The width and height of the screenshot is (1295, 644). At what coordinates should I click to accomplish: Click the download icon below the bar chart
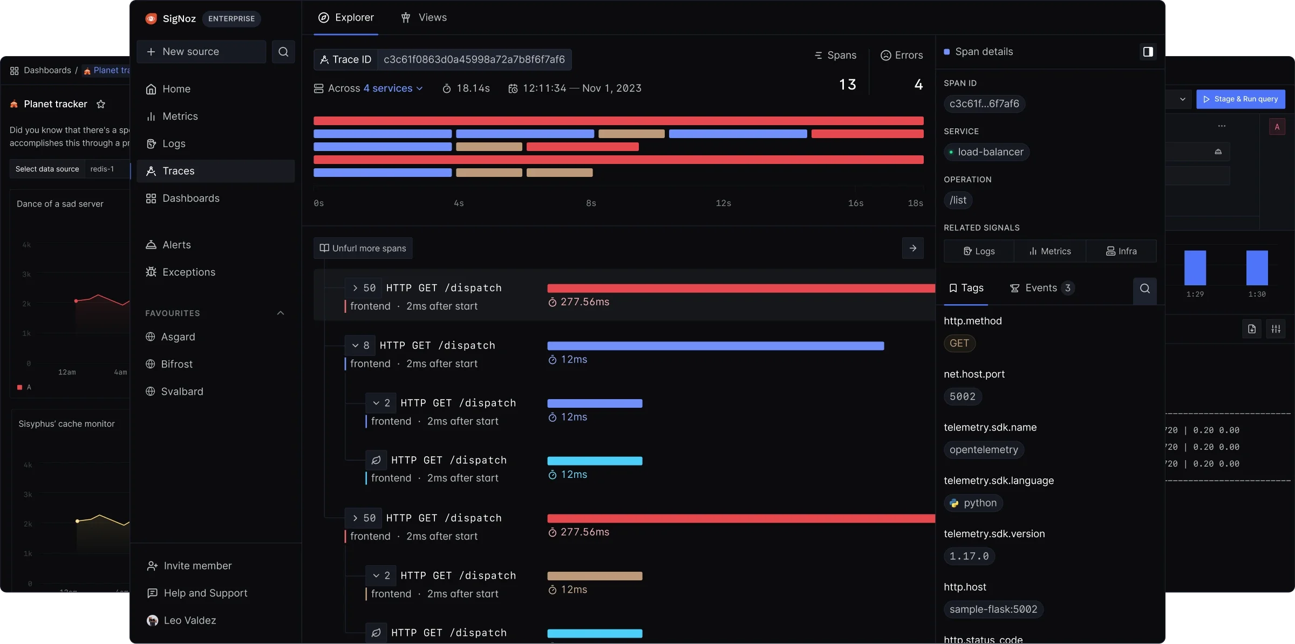(1252, 328)
